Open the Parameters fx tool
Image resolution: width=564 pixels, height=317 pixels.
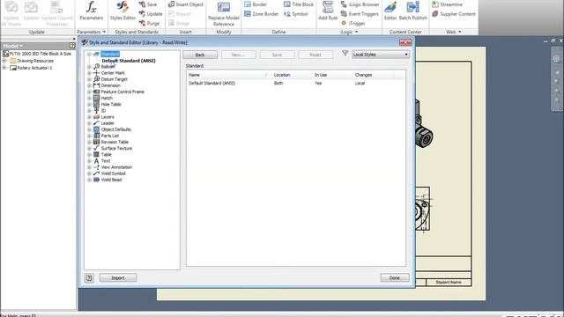coord(91,11)
